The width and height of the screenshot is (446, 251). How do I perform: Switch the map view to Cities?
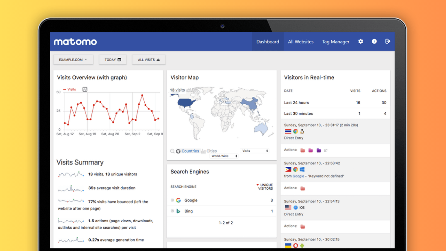pyautogui.click(x=212, y=151)
